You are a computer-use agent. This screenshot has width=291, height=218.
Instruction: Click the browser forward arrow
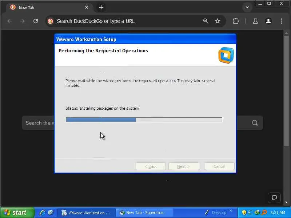pyautogui.click(x=23, y=21)
